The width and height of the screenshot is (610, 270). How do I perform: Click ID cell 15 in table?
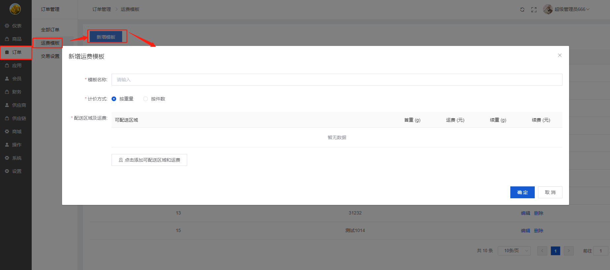pyautogui.click(x=178, y=230)
